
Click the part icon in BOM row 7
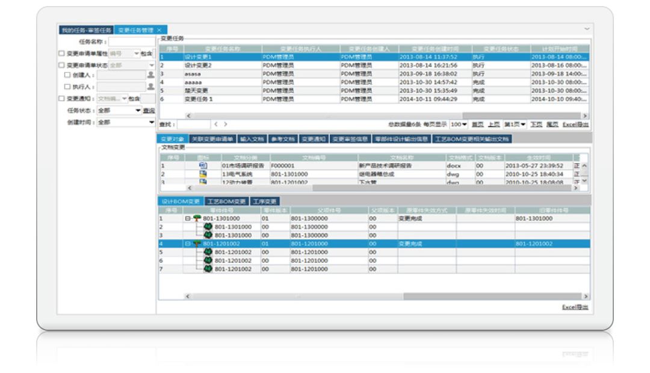[x=208, y=270]
